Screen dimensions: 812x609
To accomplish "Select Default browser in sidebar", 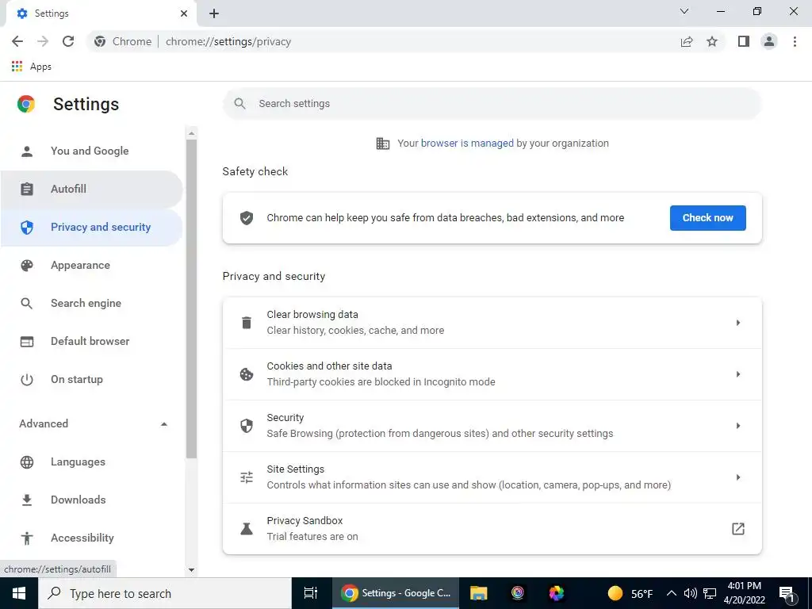I will (92, 341).
